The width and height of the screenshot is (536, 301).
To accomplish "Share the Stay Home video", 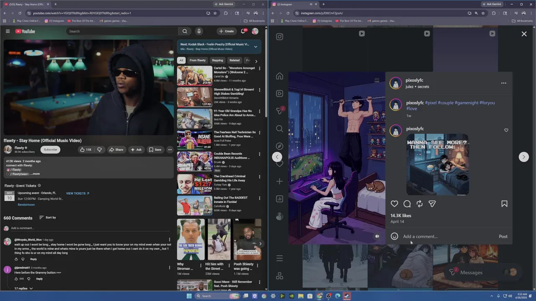I will pyautogui.click(x=116, y=150).
